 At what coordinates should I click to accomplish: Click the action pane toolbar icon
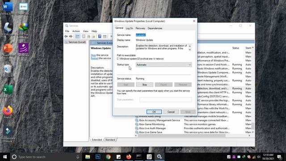click(x=105, y=37)
